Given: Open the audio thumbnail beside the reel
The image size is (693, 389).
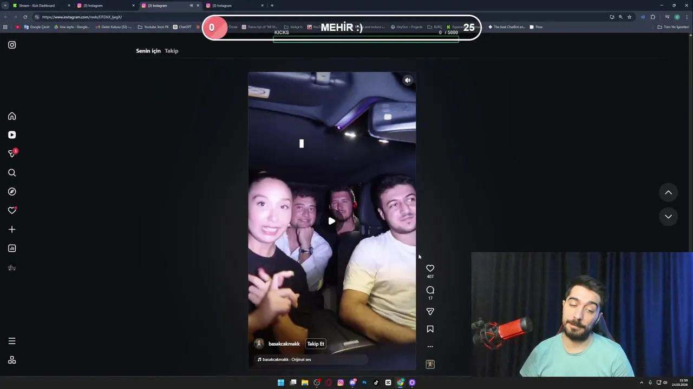Looking at the screenshot, I should [430, 365].
